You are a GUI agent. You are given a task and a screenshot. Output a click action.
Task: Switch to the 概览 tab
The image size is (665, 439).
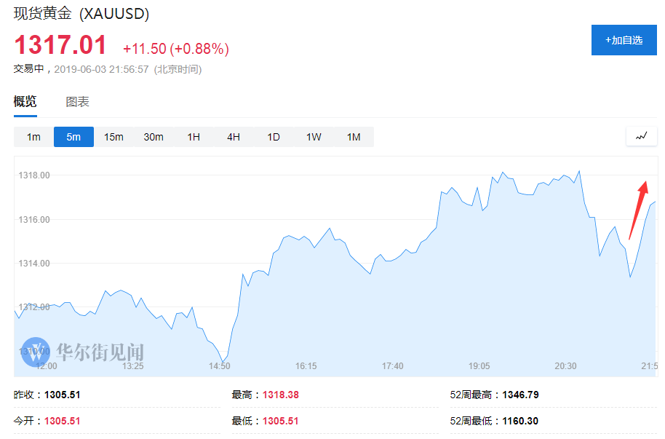pyautogui.click(x=25, y=102)
